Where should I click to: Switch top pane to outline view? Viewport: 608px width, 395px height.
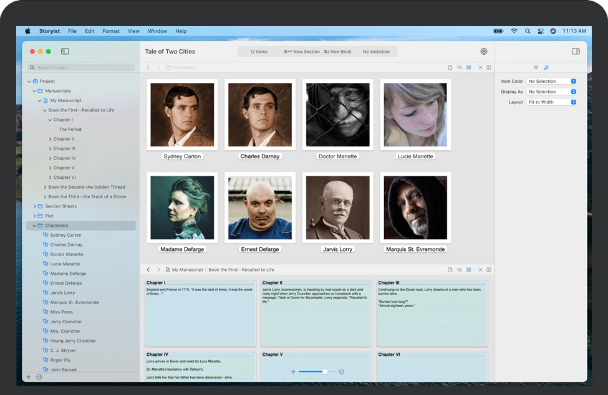(460, 67)
